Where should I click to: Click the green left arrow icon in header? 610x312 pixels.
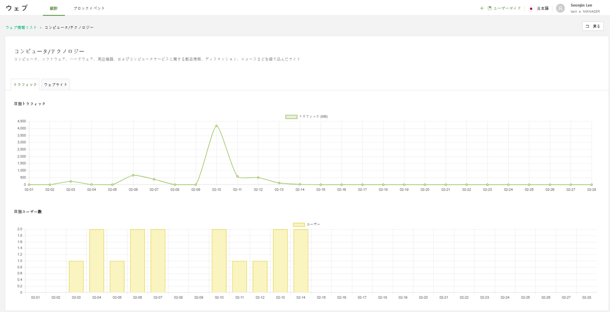pyautogui.click(x=482, y=8)
